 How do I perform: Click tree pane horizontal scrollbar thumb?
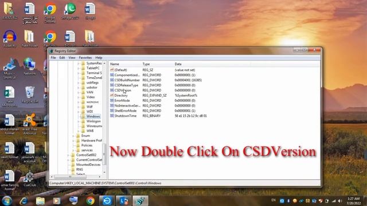69,177
